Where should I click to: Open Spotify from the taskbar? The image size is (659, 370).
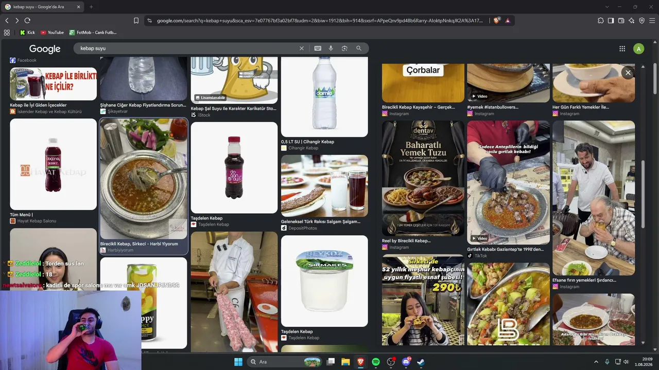(x=376, y=362)
